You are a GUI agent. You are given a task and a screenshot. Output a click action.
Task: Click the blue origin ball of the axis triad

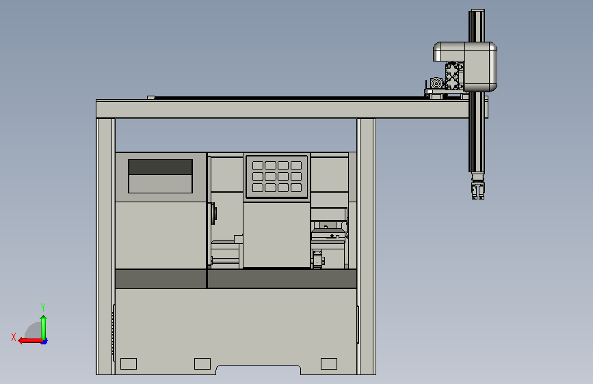point(44,342)
